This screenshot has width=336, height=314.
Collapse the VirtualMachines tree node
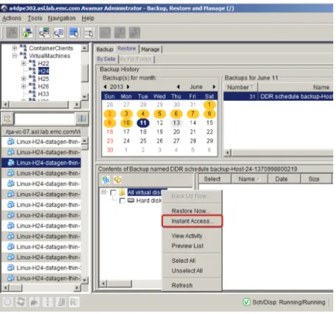coord(15,56)
